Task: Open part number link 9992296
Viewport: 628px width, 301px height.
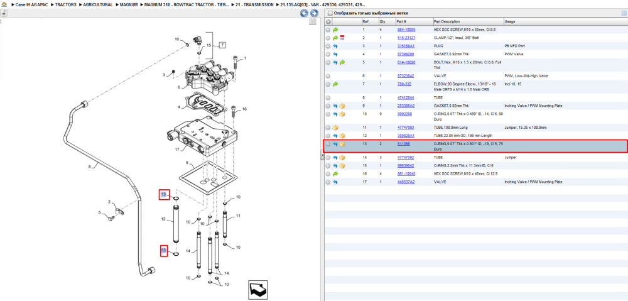Action: tap(404, 114)
